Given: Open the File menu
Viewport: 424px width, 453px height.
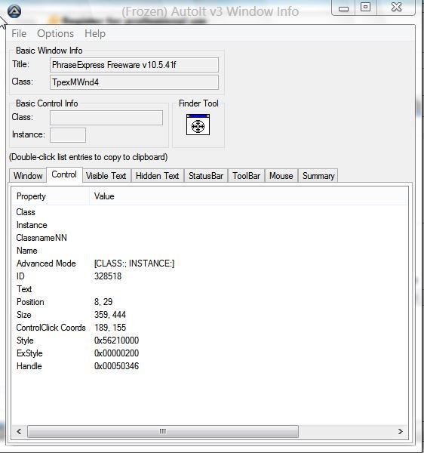Looking at the screenshot, I should (x=19, y=33).
